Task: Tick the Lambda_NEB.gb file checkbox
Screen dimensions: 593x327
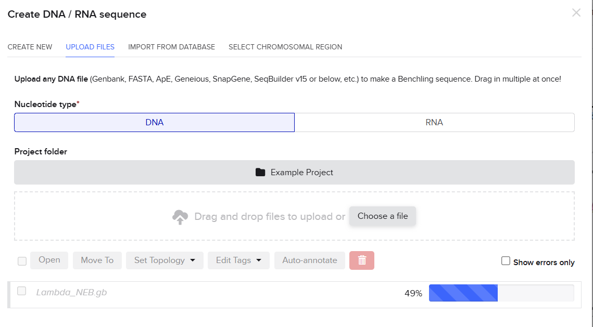Action: (22, 291)
